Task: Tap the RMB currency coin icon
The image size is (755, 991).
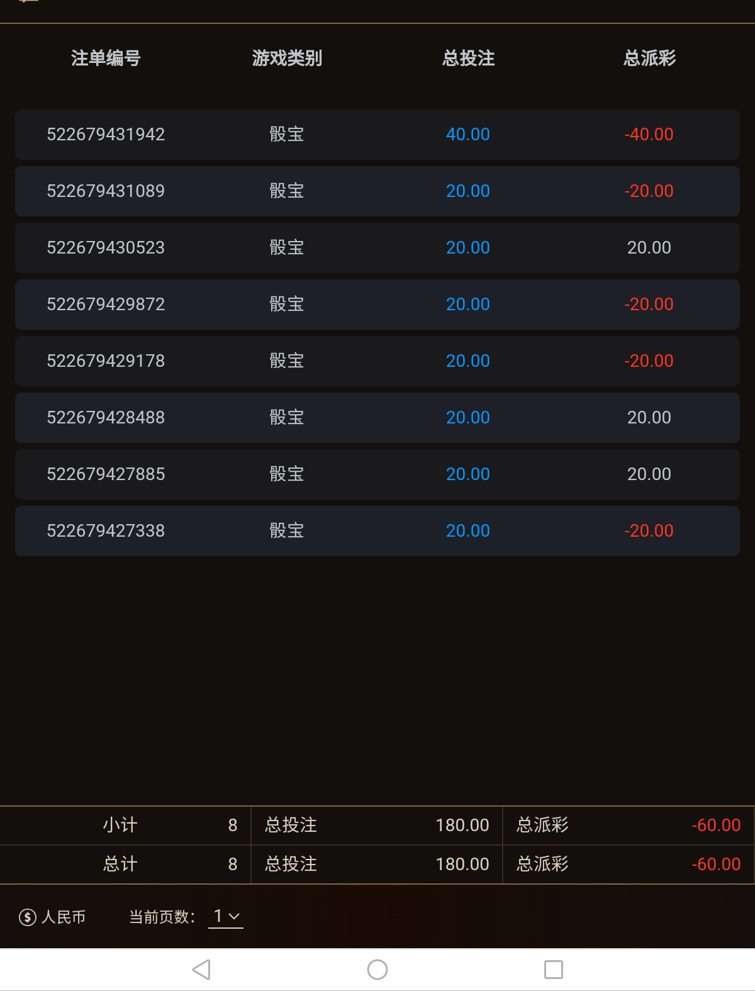Action: click(x=27, y=917)
